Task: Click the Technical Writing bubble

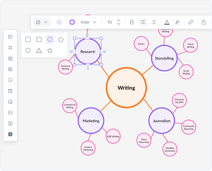Action: pyautogui.click(x=65, y=67)
